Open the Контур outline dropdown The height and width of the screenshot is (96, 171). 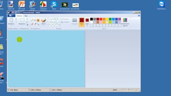click(x=65, y=19)
